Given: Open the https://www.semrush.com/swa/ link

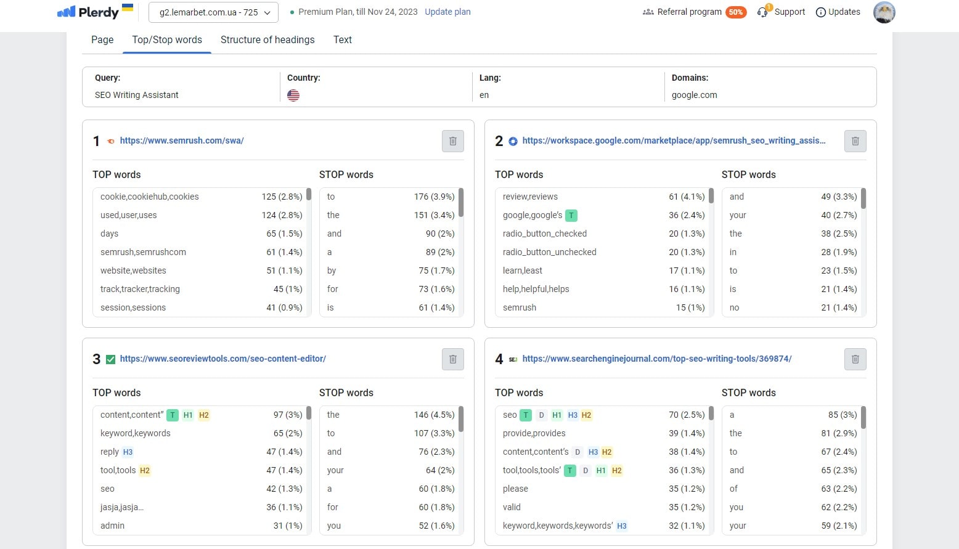Looking at the screenshot, I should [182, 140].
